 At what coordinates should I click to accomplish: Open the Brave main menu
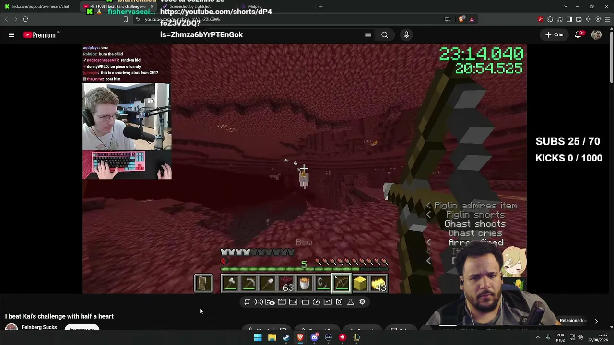(x=607, y=19)
